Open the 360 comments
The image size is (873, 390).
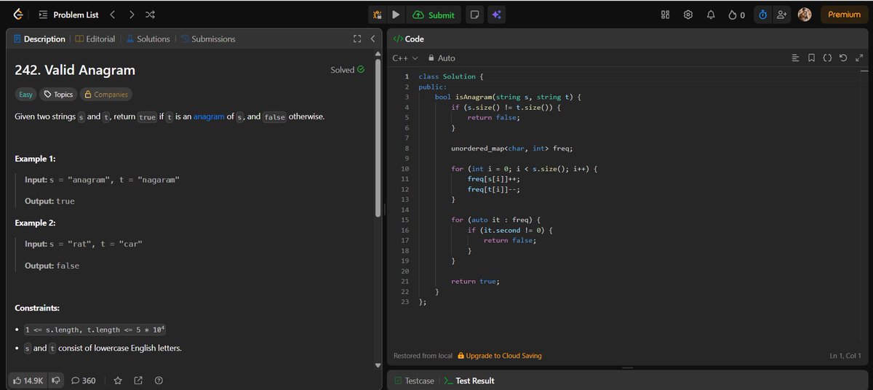point(84,381)
